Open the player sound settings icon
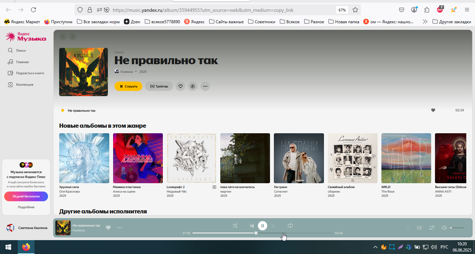The width and height of the screenshot is (475, 254). (432, 228)
